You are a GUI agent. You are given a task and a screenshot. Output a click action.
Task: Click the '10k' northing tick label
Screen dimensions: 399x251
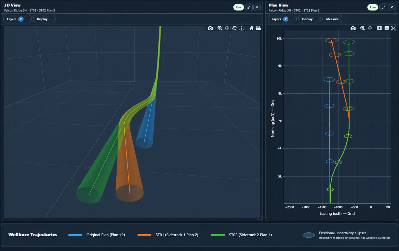pos(279,39)
